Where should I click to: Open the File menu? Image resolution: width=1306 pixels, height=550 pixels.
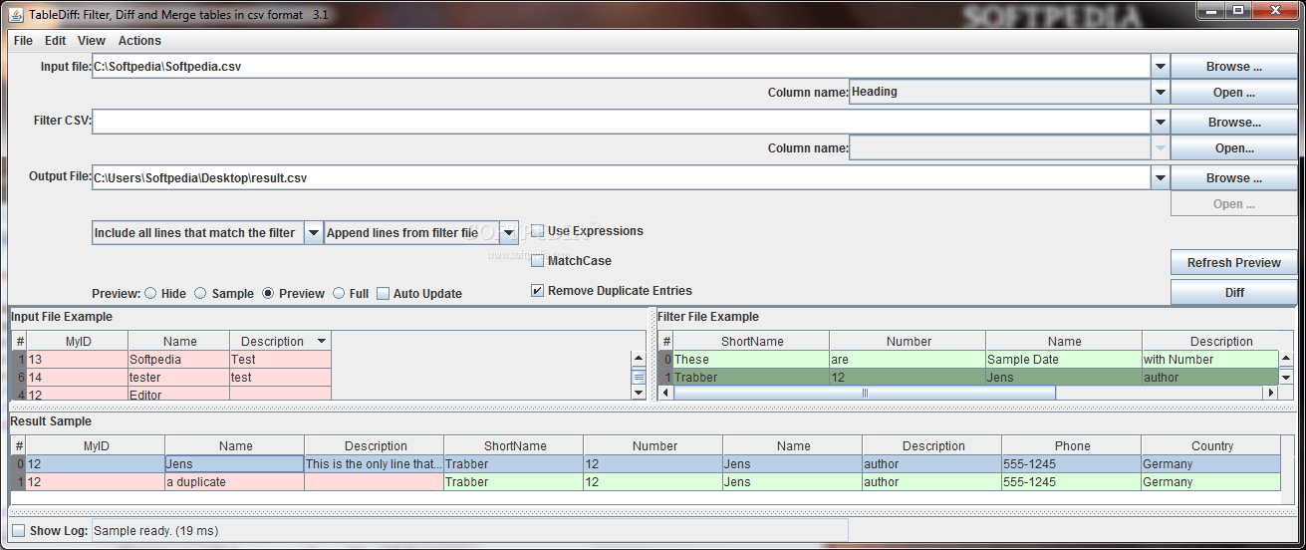(23, 41)
